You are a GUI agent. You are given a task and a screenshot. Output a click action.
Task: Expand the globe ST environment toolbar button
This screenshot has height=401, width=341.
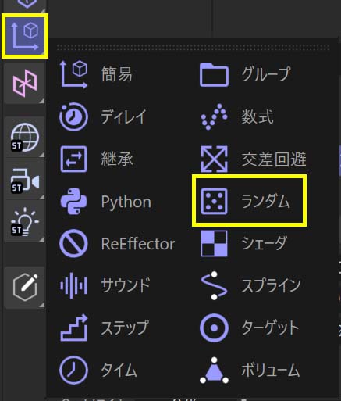[24, 138]
